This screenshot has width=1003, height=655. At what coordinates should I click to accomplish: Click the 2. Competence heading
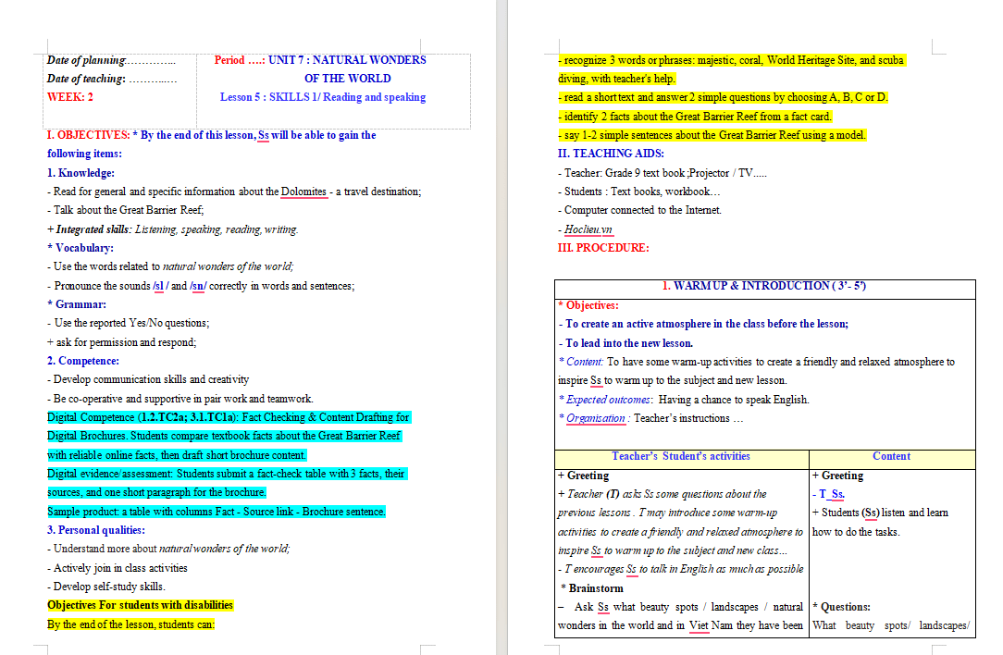[83, 361]
